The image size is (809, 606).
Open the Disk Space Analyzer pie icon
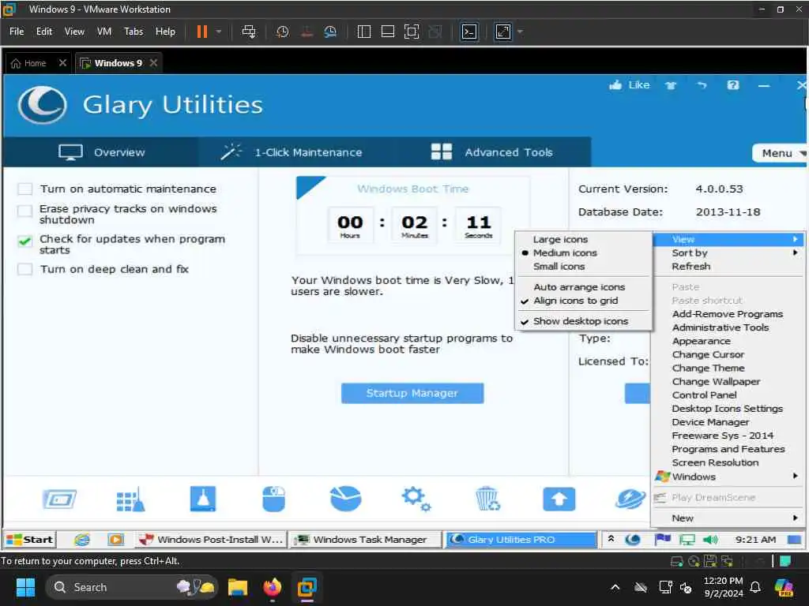pyautogui.click(x=345, y=499)
